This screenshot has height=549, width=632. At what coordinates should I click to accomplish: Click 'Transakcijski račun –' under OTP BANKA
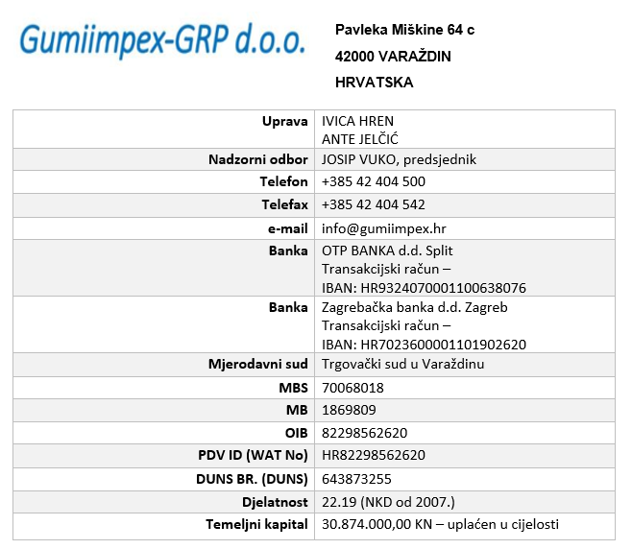click(x=386, y=269)
